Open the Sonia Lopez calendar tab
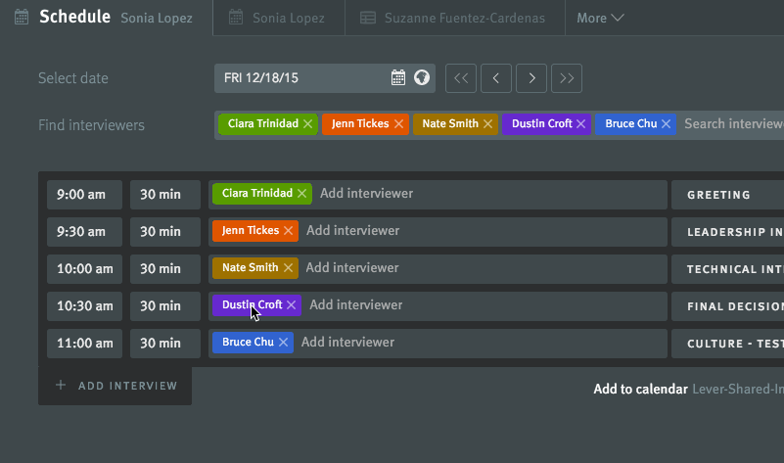784x463 pixels. (x=279, y=18)
